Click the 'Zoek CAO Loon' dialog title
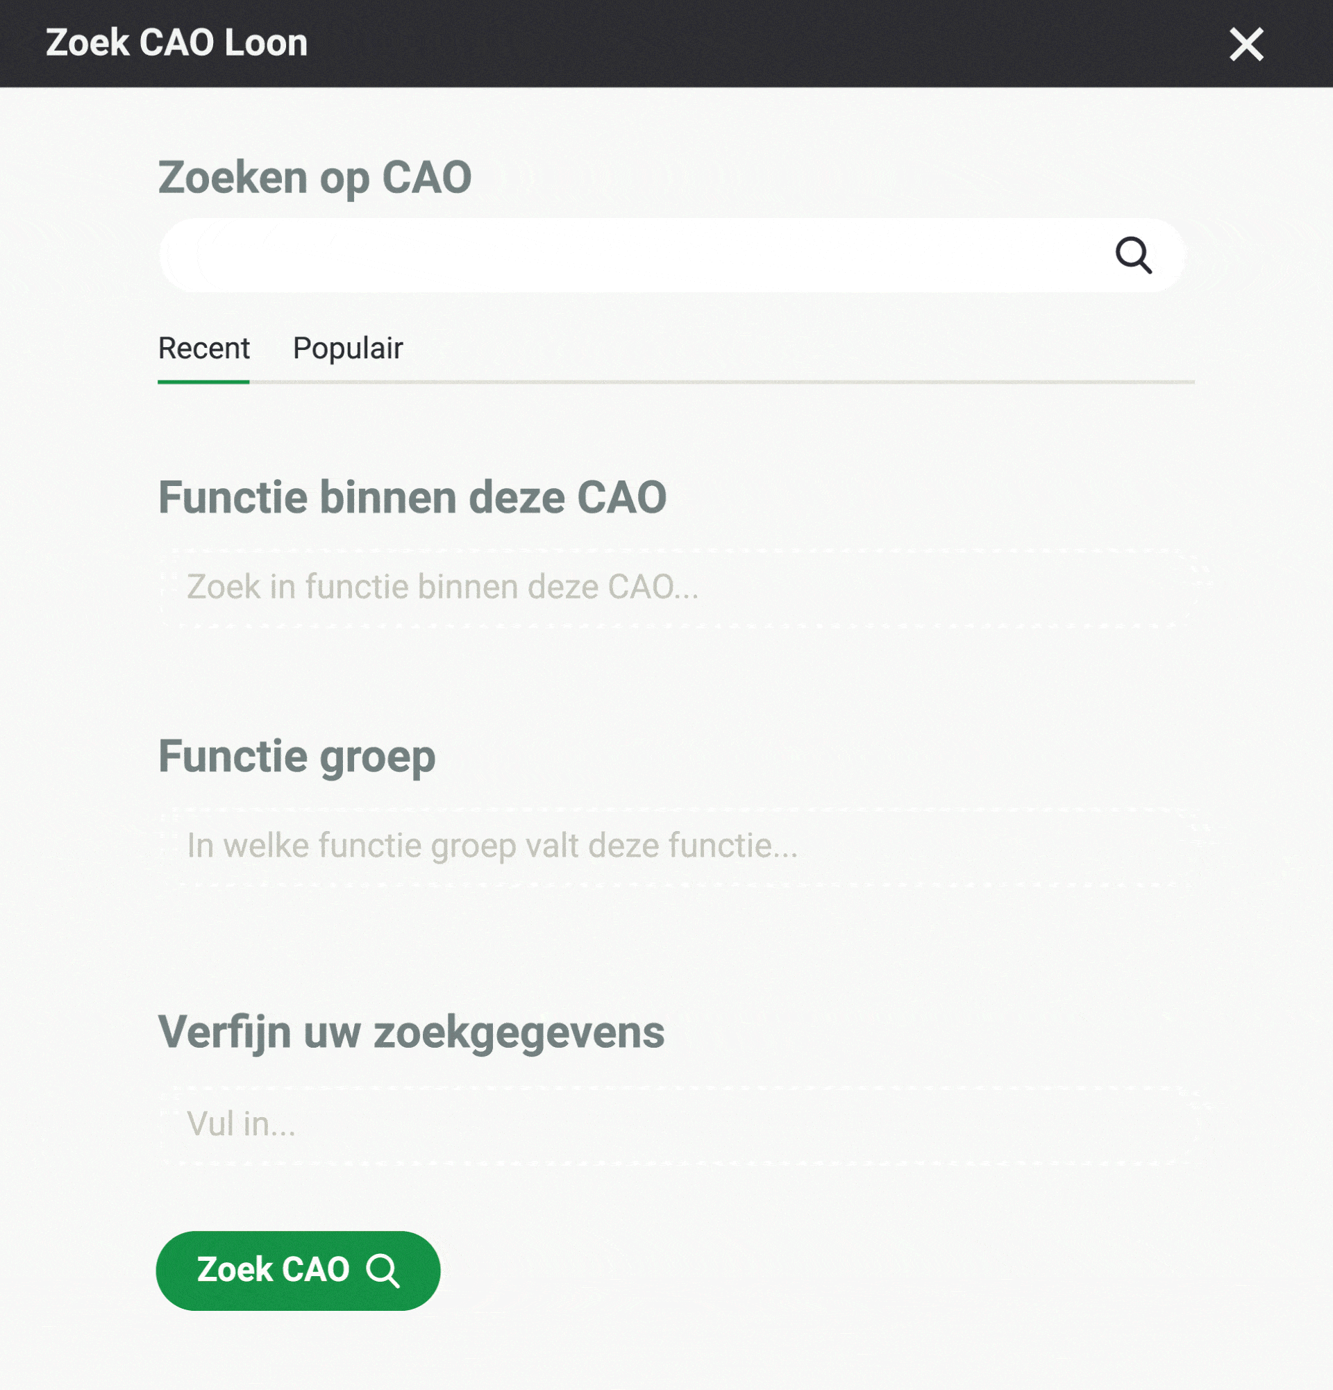1333x1390 pixels. (176, 42)
